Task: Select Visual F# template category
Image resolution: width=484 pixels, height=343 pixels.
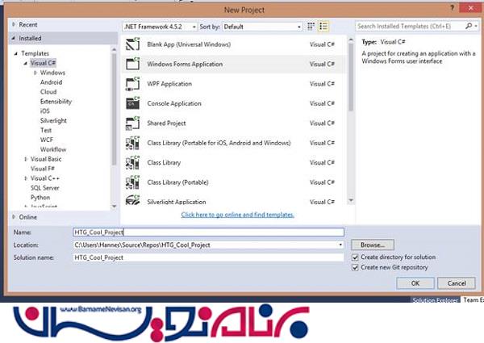Action: point(43,169)
